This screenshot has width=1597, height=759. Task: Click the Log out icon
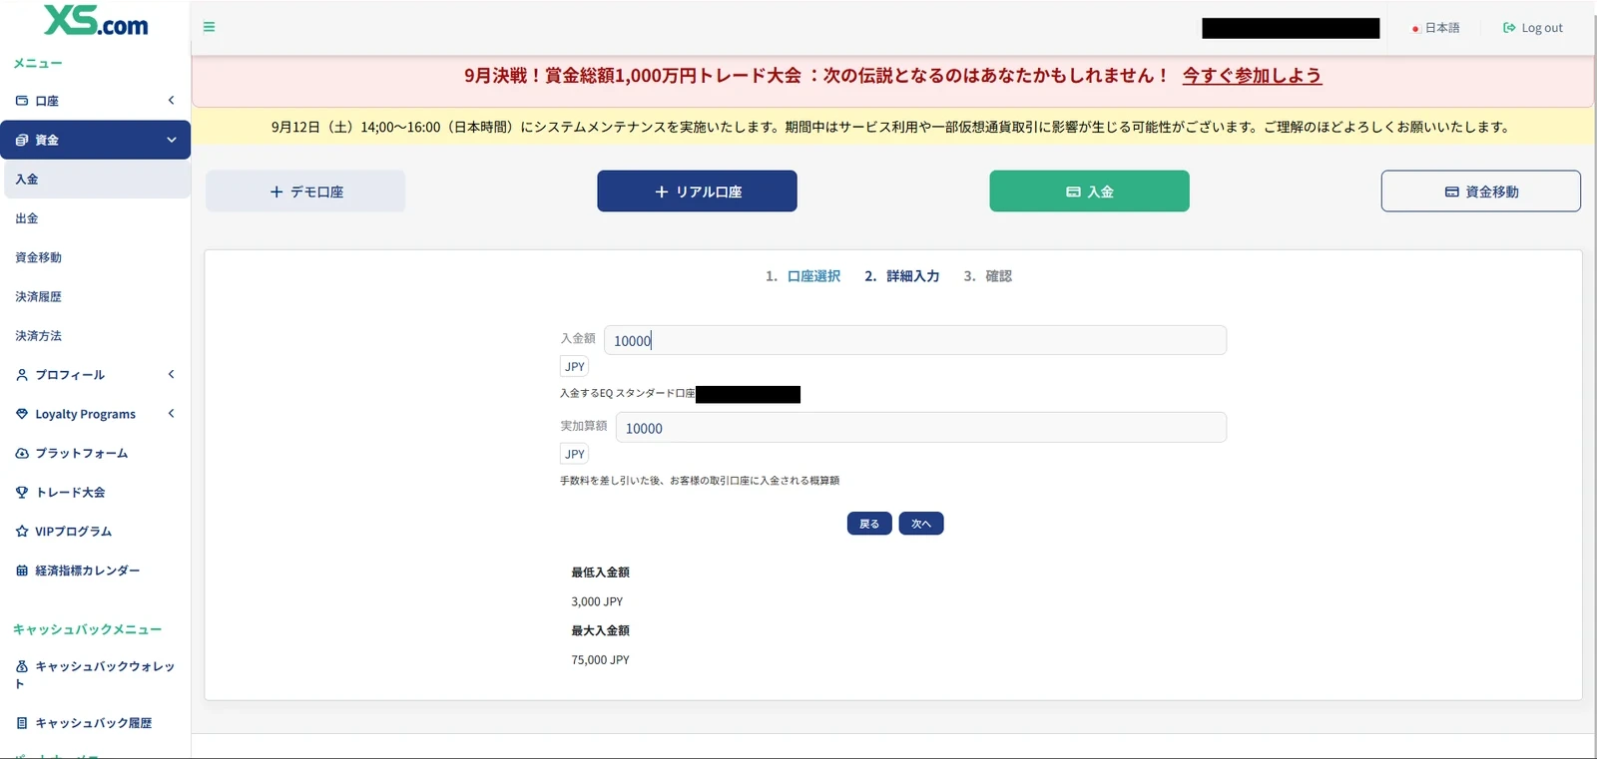pyautogui.click(x=1509, y=28)
